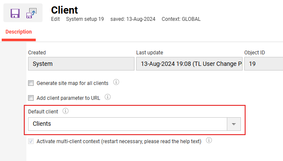Click the 'Edit' text under Client title
The height and width of the screenshot is (161, 283).
click(x=55, y=19)
